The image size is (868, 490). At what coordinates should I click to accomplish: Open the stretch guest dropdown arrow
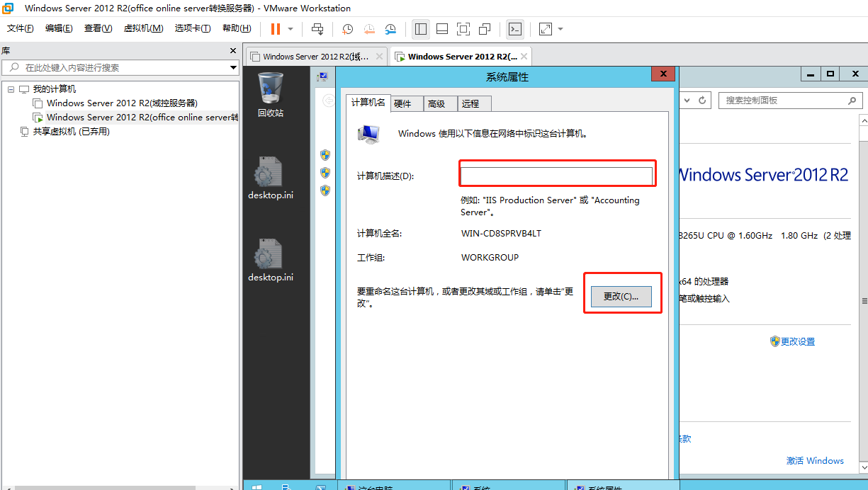(560, 29)
